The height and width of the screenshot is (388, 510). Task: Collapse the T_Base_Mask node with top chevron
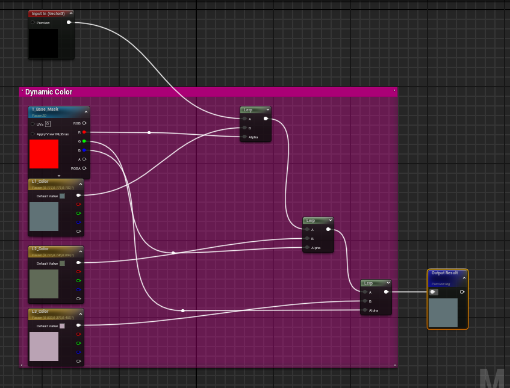86,112
